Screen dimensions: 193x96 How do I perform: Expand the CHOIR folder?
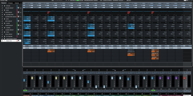(x=5, y=23)
